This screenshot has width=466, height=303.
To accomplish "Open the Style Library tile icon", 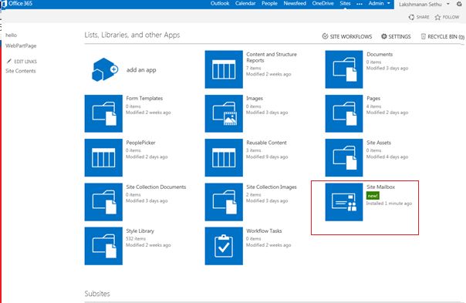I will pos(103,246).
